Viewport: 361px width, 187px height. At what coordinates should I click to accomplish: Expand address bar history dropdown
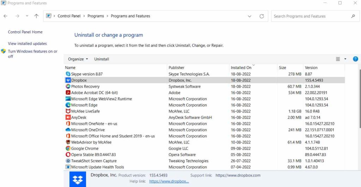249,16
